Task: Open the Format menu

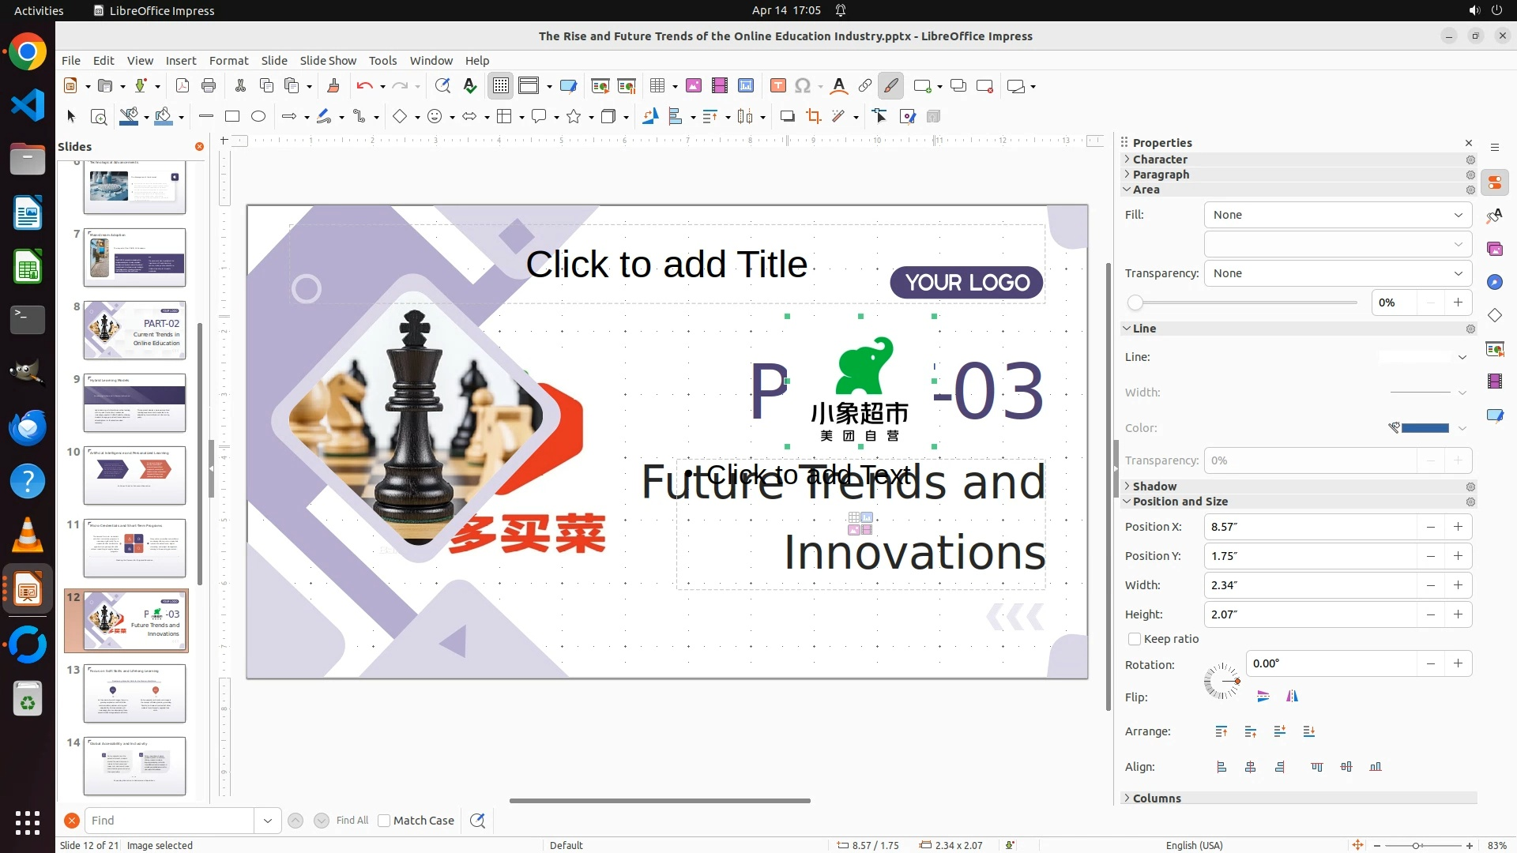Action: point(228,61)
